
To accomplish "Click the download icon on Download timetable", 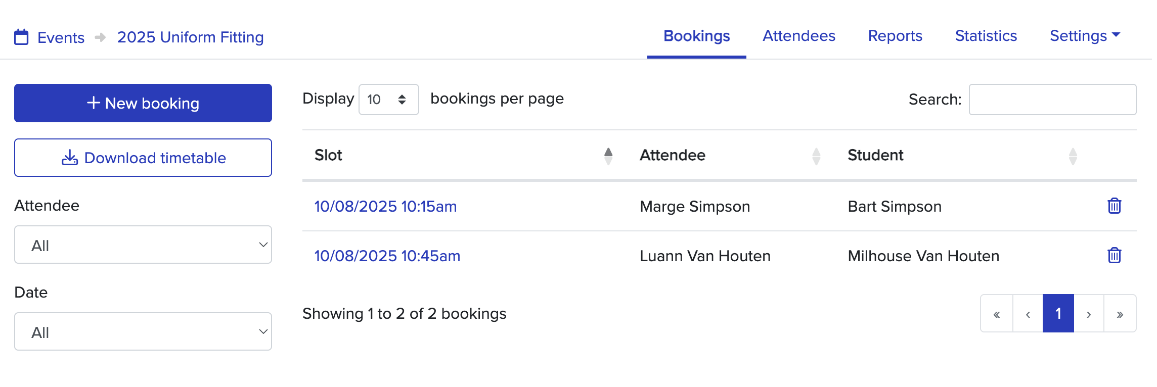I will 69,157.
